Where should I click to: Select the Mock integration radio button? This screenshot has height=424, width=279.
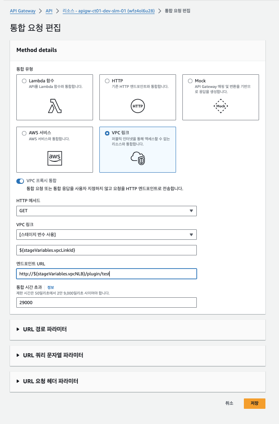click(x=190, y=81)
